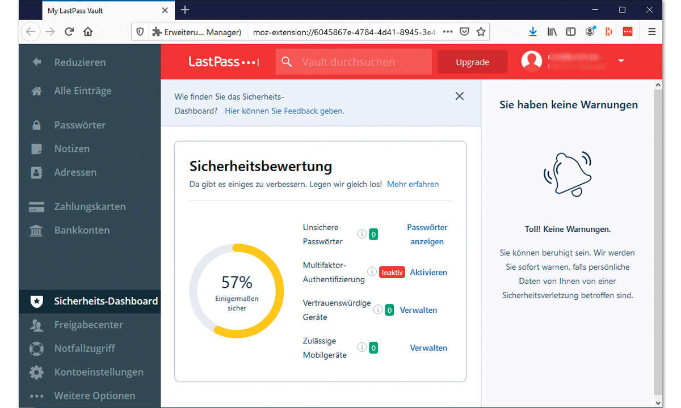Open the Firefox account avatar icon

tap(590, 32)
